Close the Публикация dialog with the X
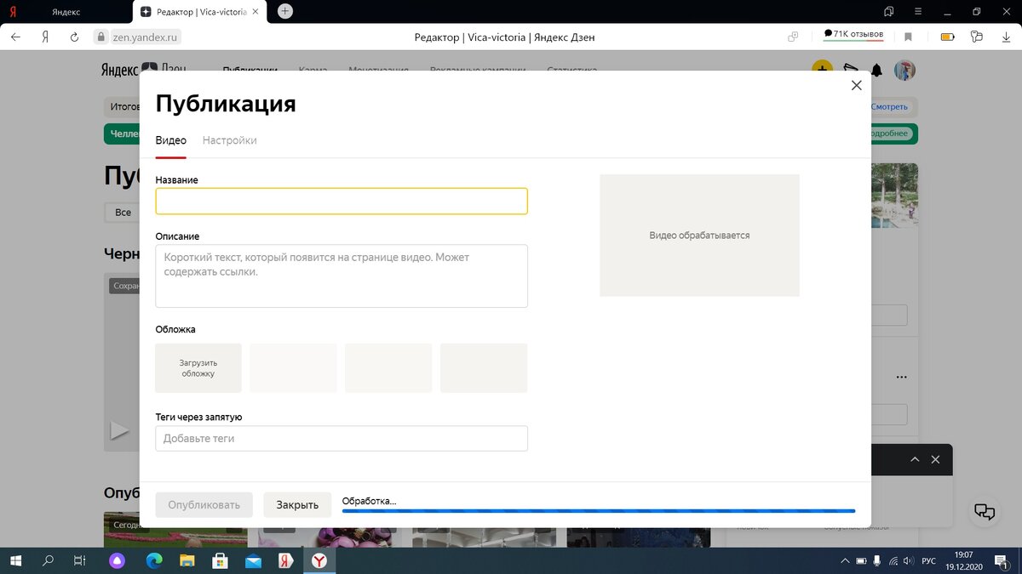Screen dimensions: 1022x574 pos(857,85)
